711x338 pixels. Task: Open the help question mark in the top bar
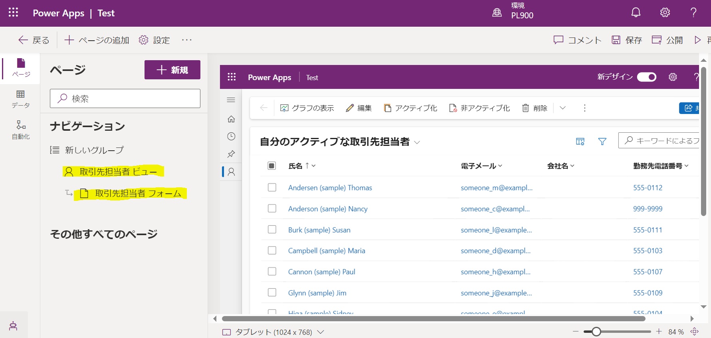(x=694, y=12)
